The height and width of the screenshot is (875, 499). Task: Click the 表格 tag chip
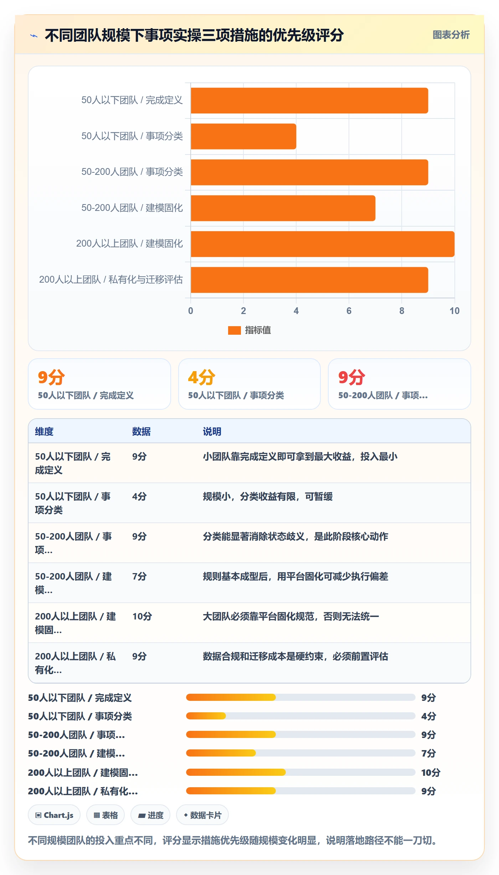106,815
